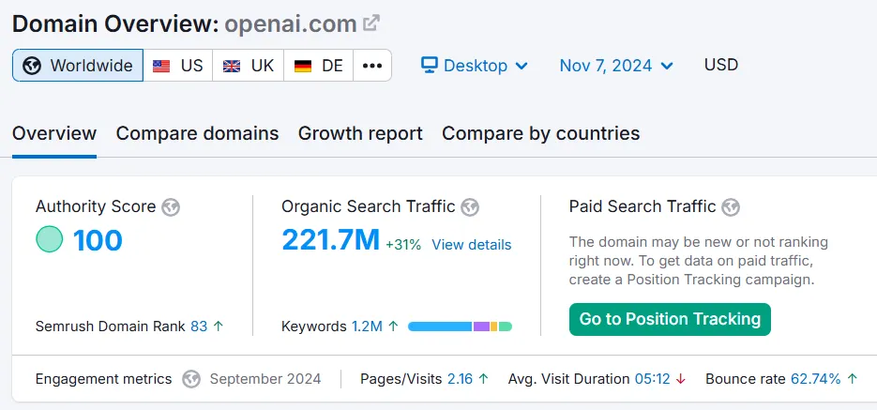Click the keywords distribution color bar
The height and width of the screenshot is (410, 877).
pyautogui.click(x=460, y=326)
